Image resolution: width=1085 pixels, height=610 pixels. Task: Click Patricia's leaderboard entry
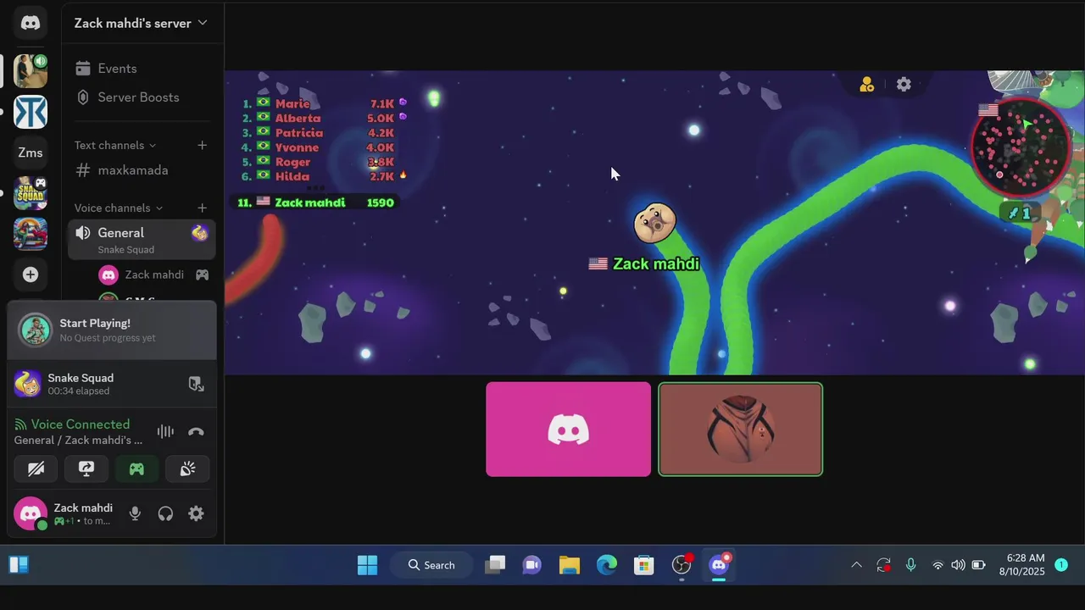click(318, 133)
